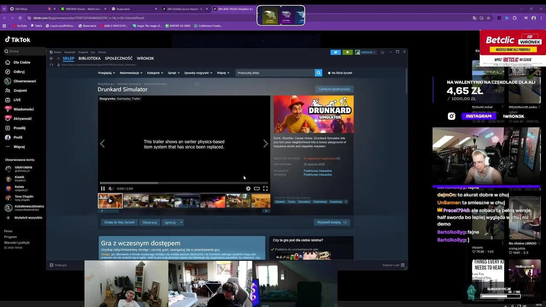Open Na liście życzeń wishlist link

coord(340,73)
